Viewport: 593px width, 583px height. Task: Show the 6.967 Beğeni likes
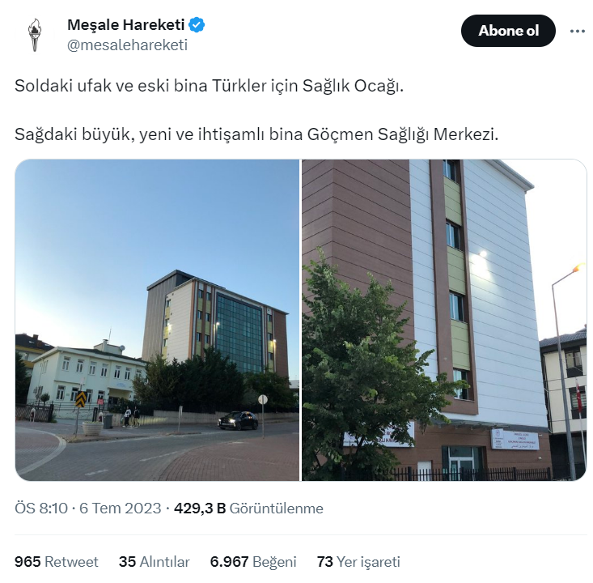click(253, 562)
